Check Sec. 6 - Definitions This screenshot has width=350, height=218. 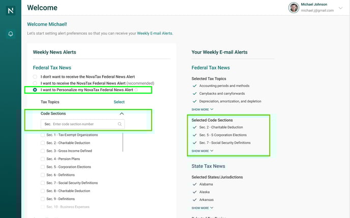tap(43, 175)
